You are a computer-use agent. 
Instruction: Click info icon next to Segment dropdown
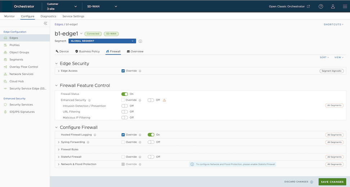click(140, 41)
